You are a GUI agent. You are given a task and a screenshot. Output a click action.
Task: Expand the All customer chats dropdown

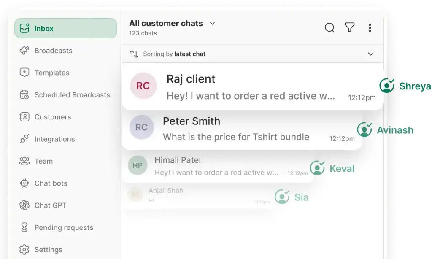pos(212,24)
